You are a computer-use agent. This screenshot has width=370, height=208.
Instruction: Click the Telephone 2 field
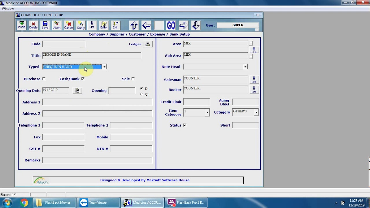(x=131, y=125)
